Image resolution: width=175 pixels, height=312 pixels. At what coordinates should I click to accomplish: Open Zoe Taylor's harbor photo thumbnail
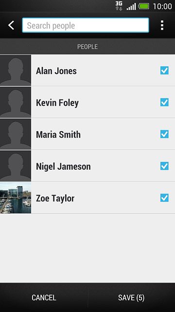(x=16, y=198)
